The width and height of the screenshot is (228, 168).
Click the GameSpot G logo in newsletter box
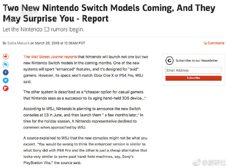click(x=169, y=61)
